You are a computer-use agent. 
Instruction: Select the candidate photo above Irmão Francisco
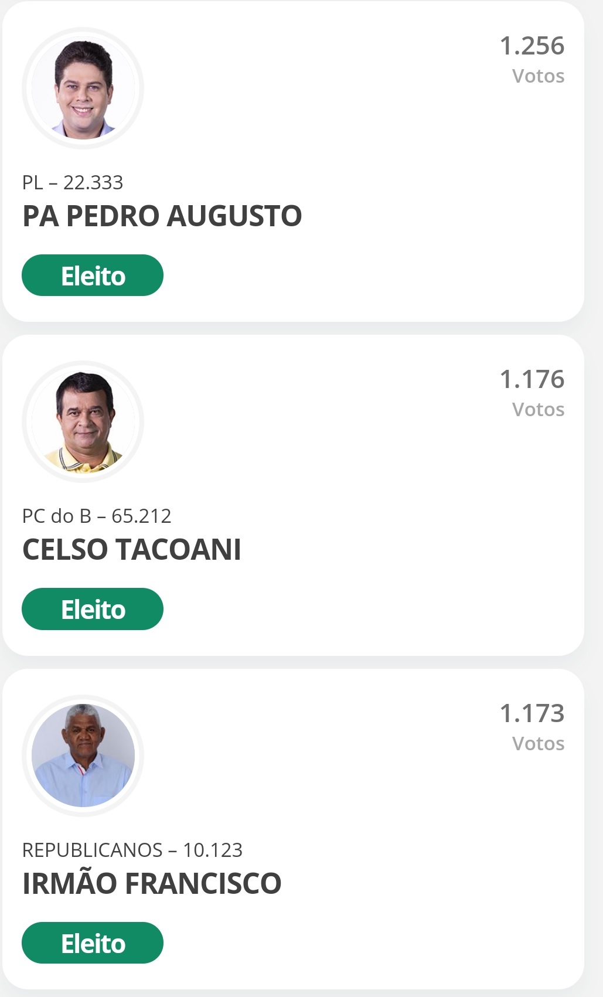(x=83, y=756)
